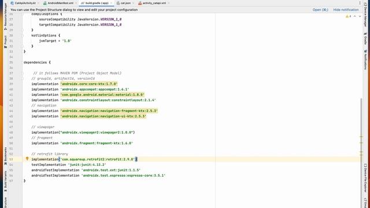This screenshot has height=208, width=370.
Task: Click the Project Structure notification message text
Action: click(x=74, y=10)
